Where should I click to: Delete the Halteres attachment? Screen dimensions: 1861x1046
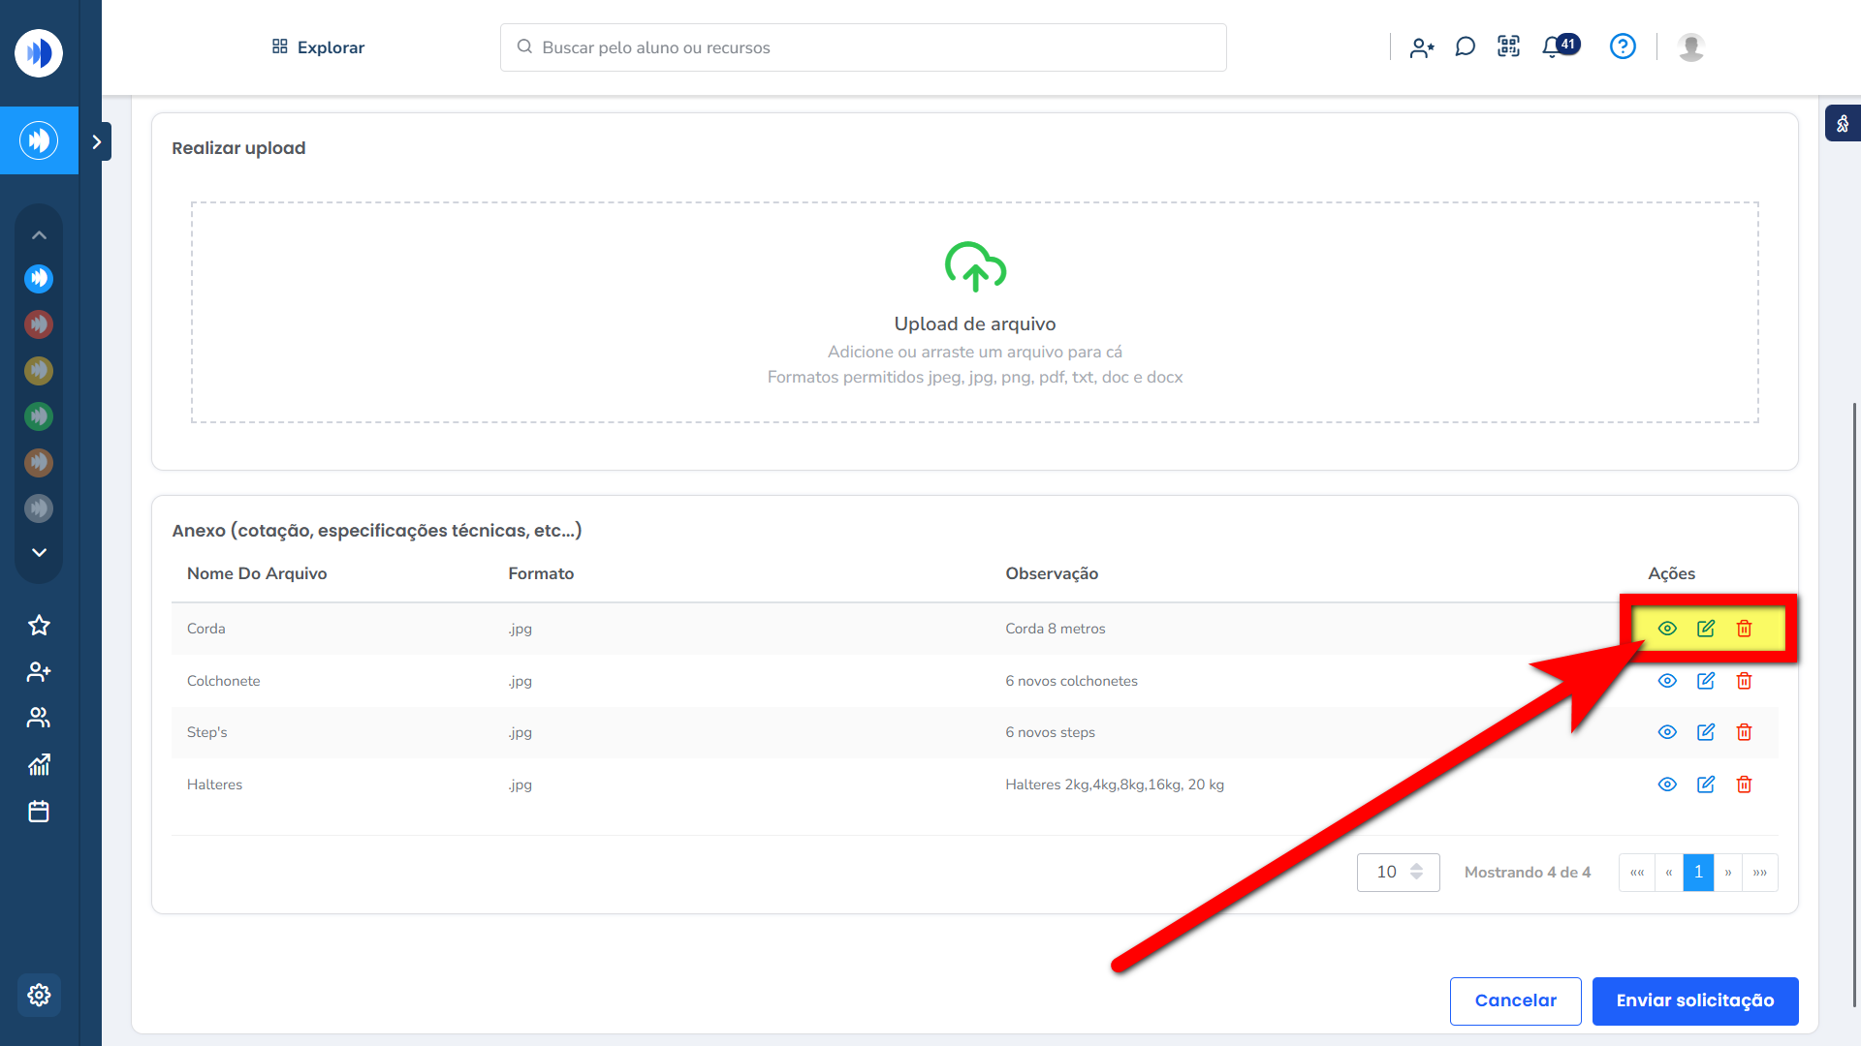1744,784
